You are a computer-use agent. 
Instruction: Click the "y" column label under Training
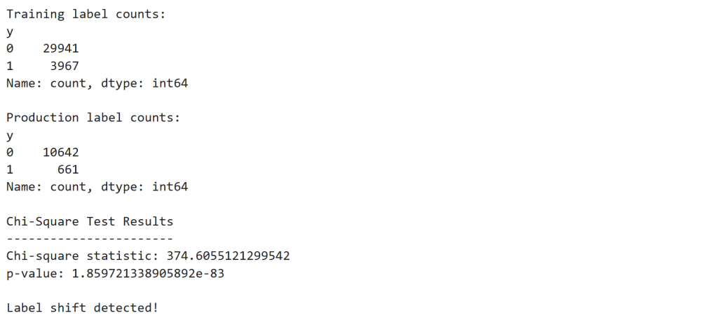tap(10, 32)
